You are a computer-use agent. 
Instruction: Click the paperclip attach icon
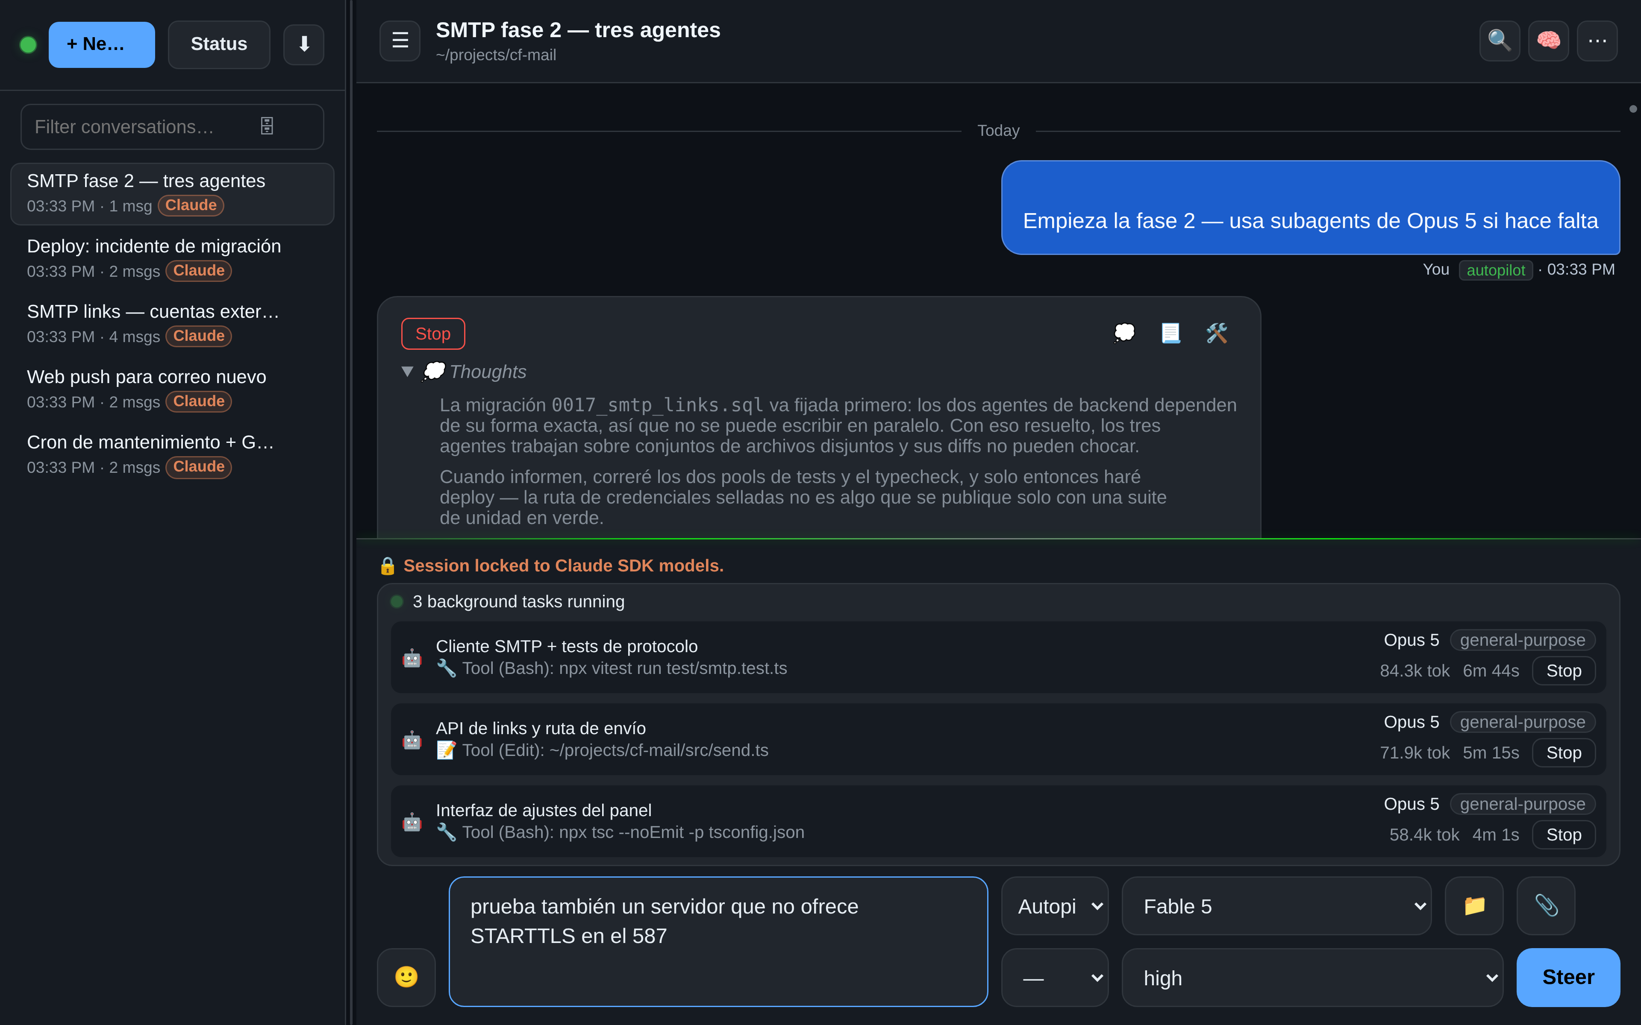tap(1546, 906)
